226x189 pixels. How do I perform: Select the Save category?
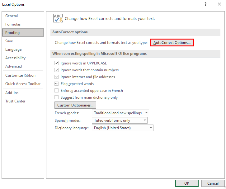point(23,41)
